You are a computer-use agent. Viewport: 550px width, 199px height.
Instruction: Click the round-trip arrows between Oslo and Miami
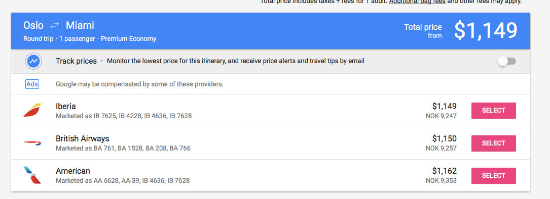(x=55, y=26)
